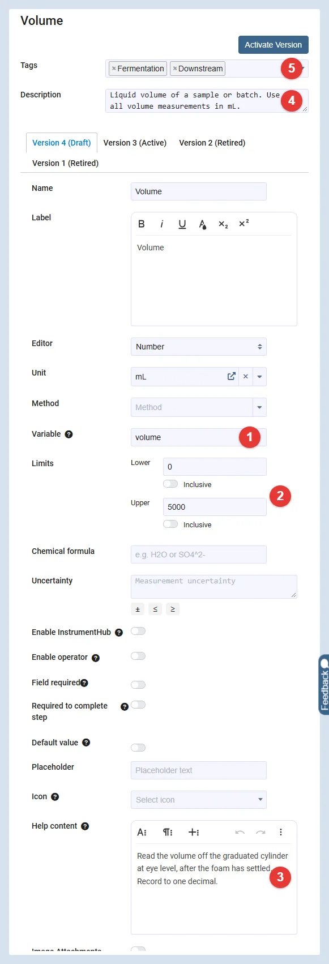
Task: Toggle underline in Label editor
Action: pos(182,224)
